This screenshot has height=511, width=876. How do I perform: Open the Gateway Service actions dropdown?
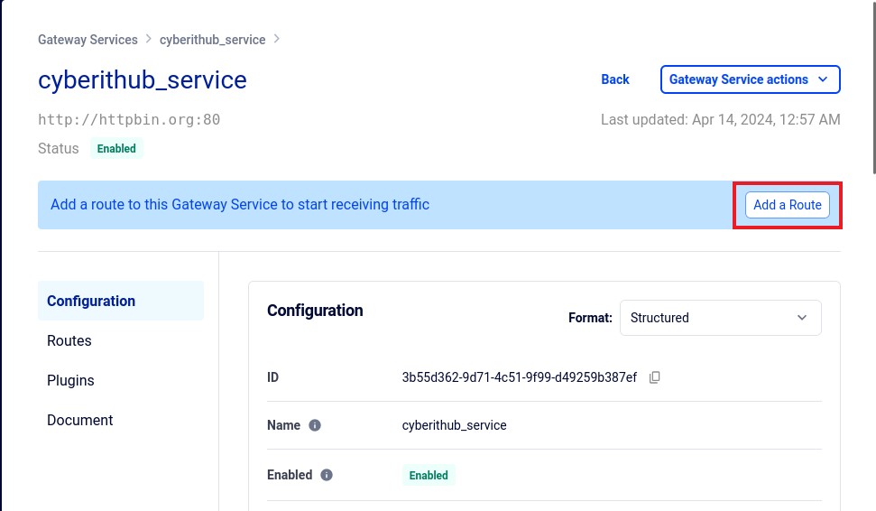750,79
